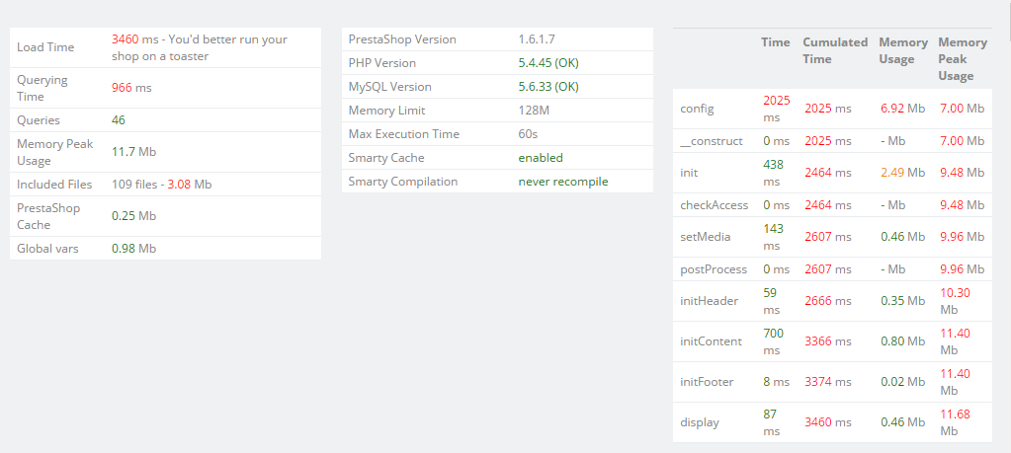The width and height of the screenshot is (1011, 453).
Task: Click the Included Files row label
Action: (54, 185)
